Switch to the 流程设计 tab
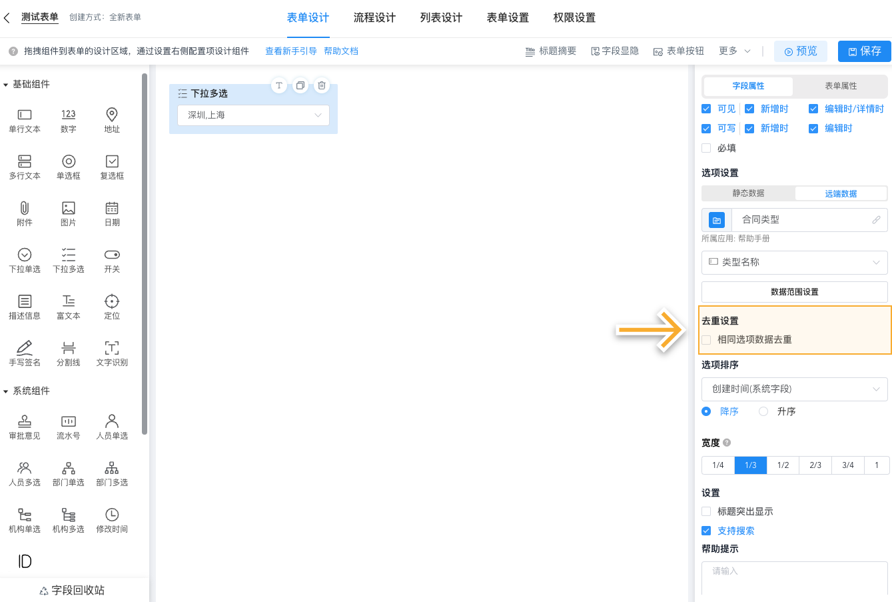Image resolution: width=892 pixels, height=602 pixels. tap(374, 18)
